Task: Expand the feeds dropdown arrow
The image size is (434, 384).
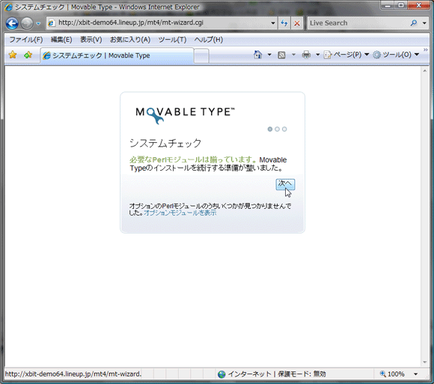Action: coord(293,55)
